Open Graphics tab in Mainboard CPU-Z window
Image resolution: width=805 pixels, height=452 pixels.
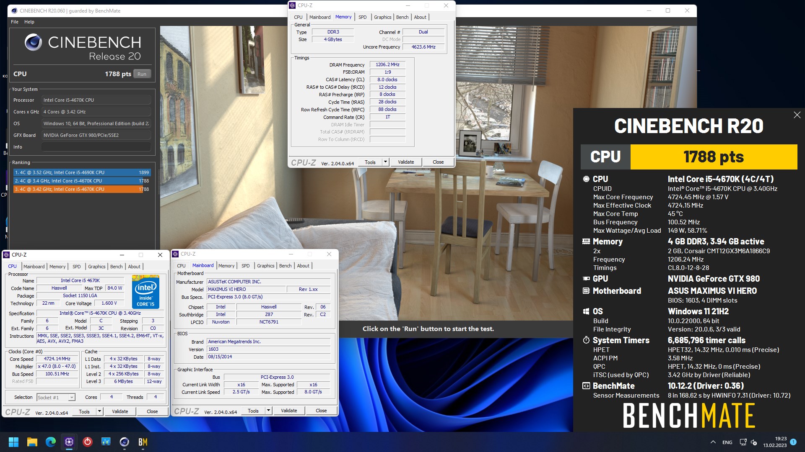tap(266, 266)
